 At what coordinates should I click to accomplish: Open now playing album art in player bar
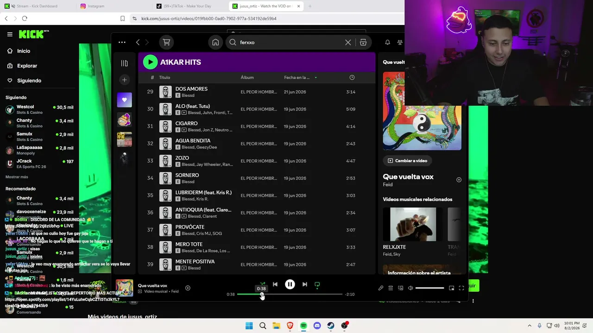coord(124,288)
